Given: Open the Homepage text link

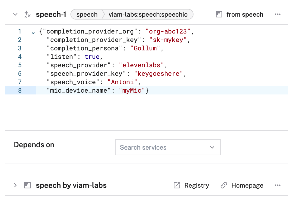Looking at the screenshot, I should click(247, 185).
